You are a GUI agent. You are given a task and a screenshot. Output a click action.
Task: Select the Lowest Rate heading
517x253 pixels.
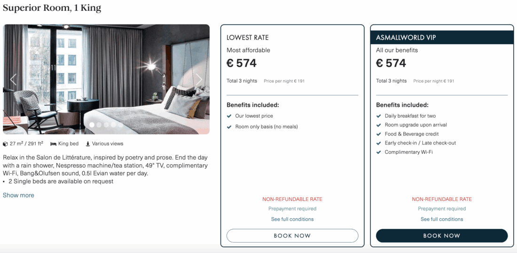[x=248, y=38]
